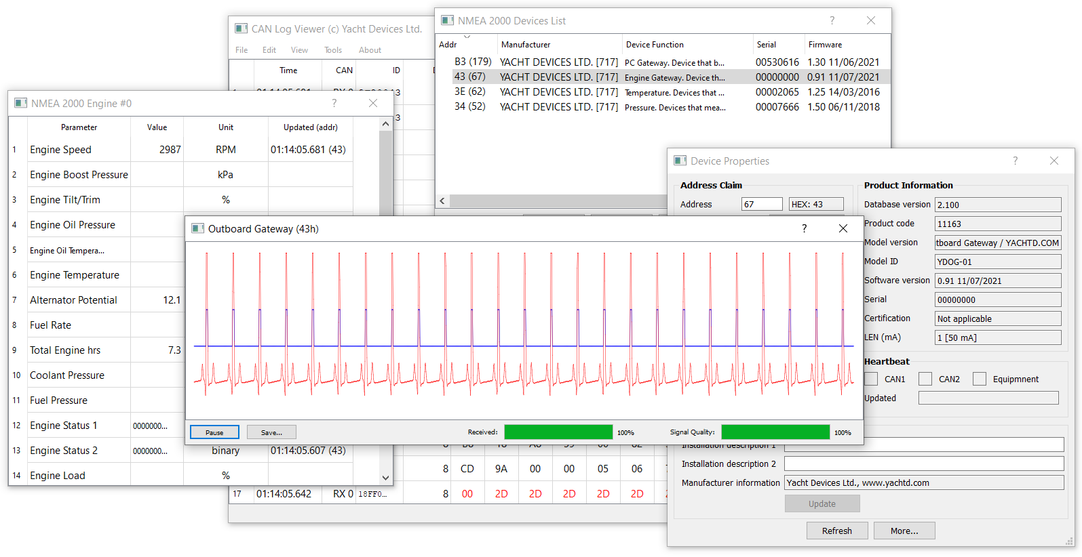Click the Engine list scroll-down arrow
The width and height of the screenshot is (1082, 557).
pos(385,478)
